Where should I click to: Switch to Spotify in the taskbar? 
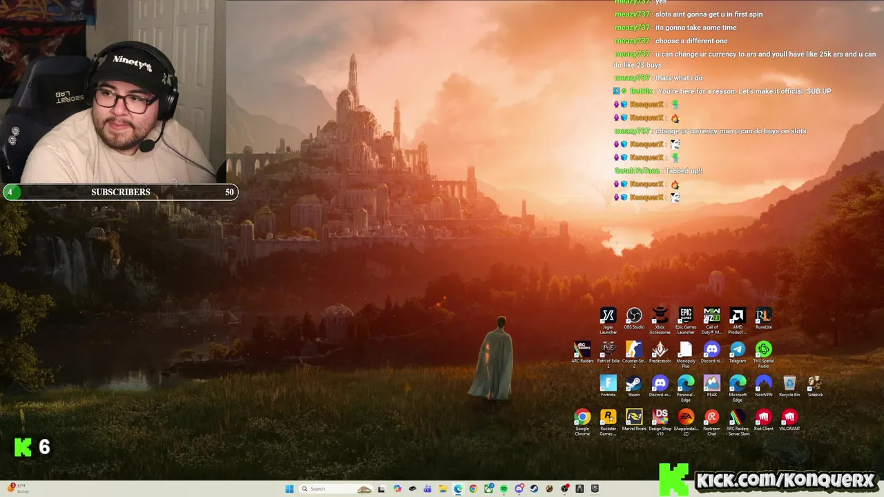[x=503, y=489]
